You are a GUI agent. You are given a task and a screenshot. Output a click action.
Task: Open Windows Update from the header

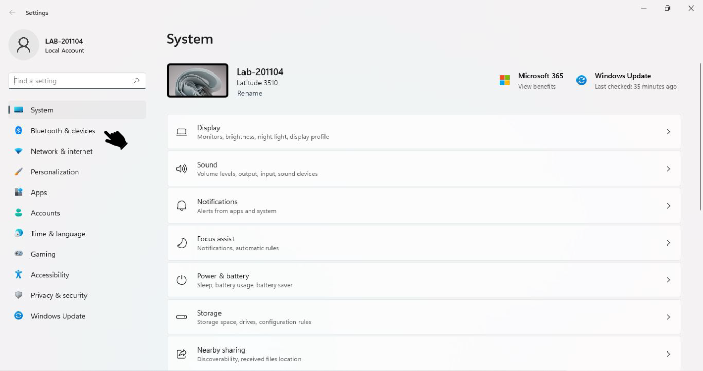coord(623,76)
